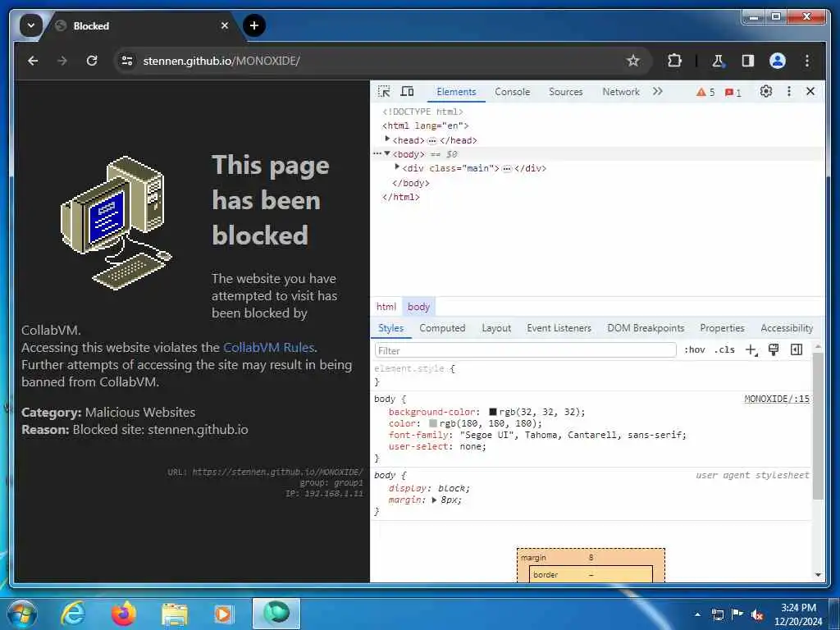Switch to the Sources panel tab
This screenshot has height=630, width=840.
pyautogui.click(x=565, y=92)
